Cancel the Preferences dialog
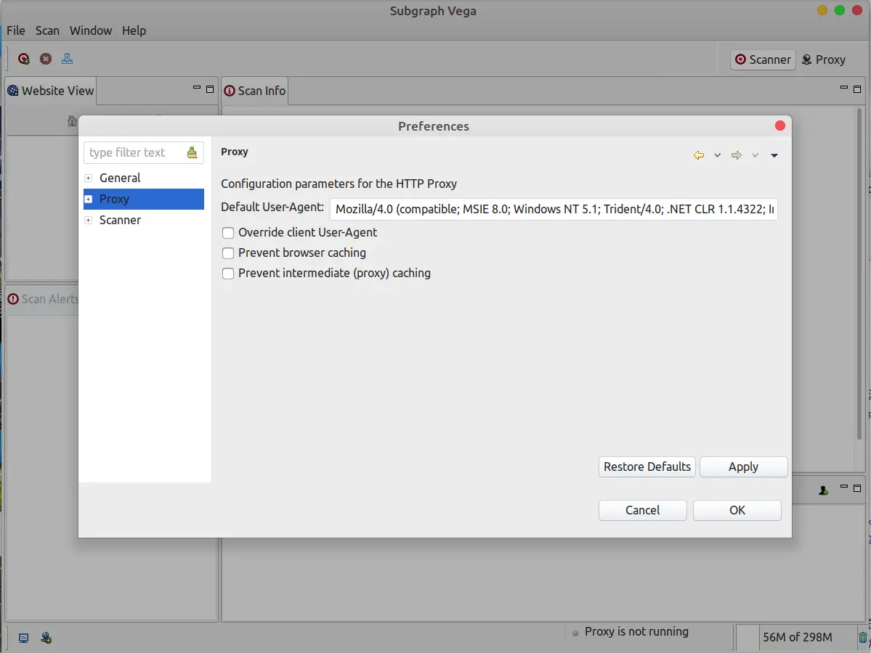The height and width of the screenshot is (653, 871). 643,510
